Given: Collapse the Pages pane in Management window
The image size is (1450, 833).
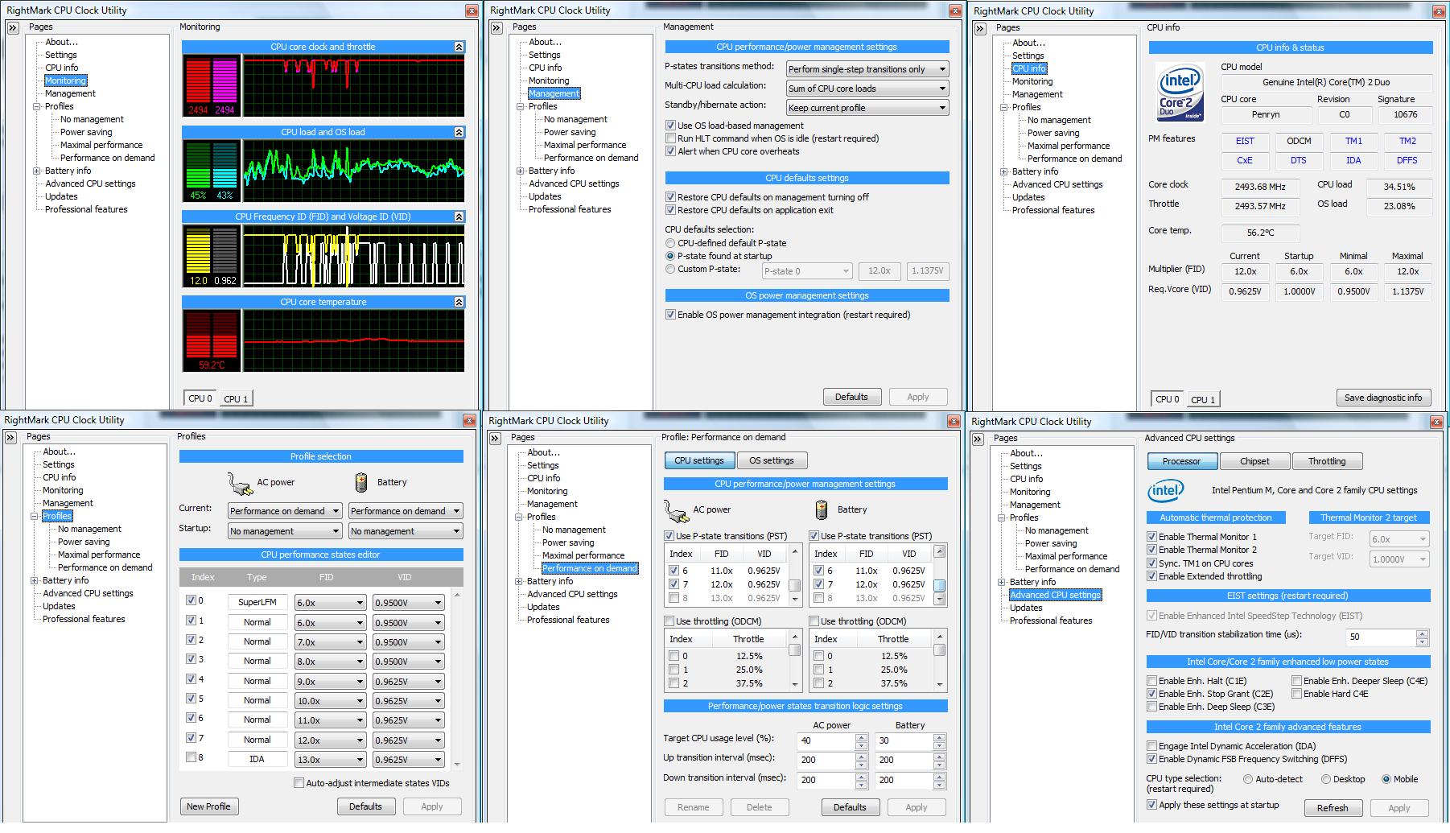Looking at the screenshot, I should point(496,27).
